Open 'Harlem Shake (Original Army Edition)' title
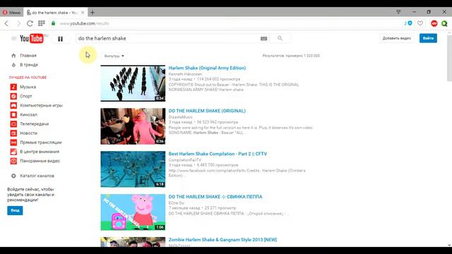 pyautogui.click(x=207, y=68)
